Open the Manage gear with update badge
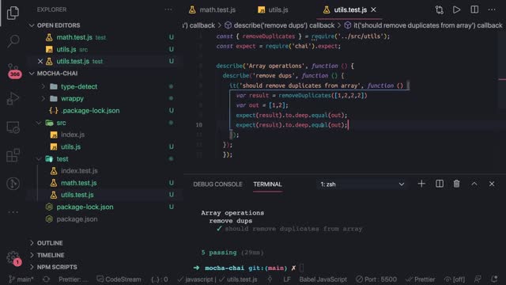Viewport: 506px width, 285px height. point(13,258)
